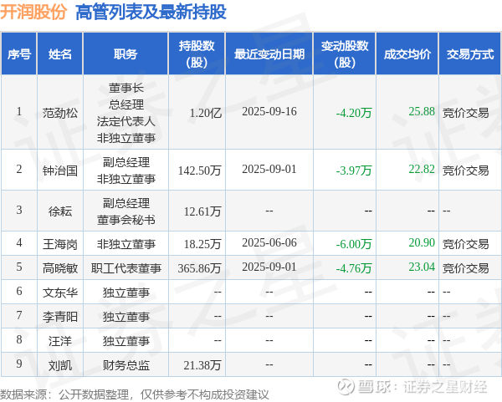
Task: Click the 2025-09-01 date in 高晓敏's row
Action: coord(269,267)
